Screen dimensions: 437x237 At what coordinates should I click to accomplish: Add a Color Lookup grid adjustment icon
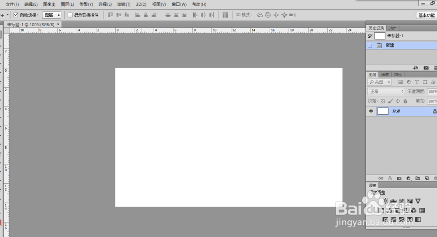click(x=422, y=210)
